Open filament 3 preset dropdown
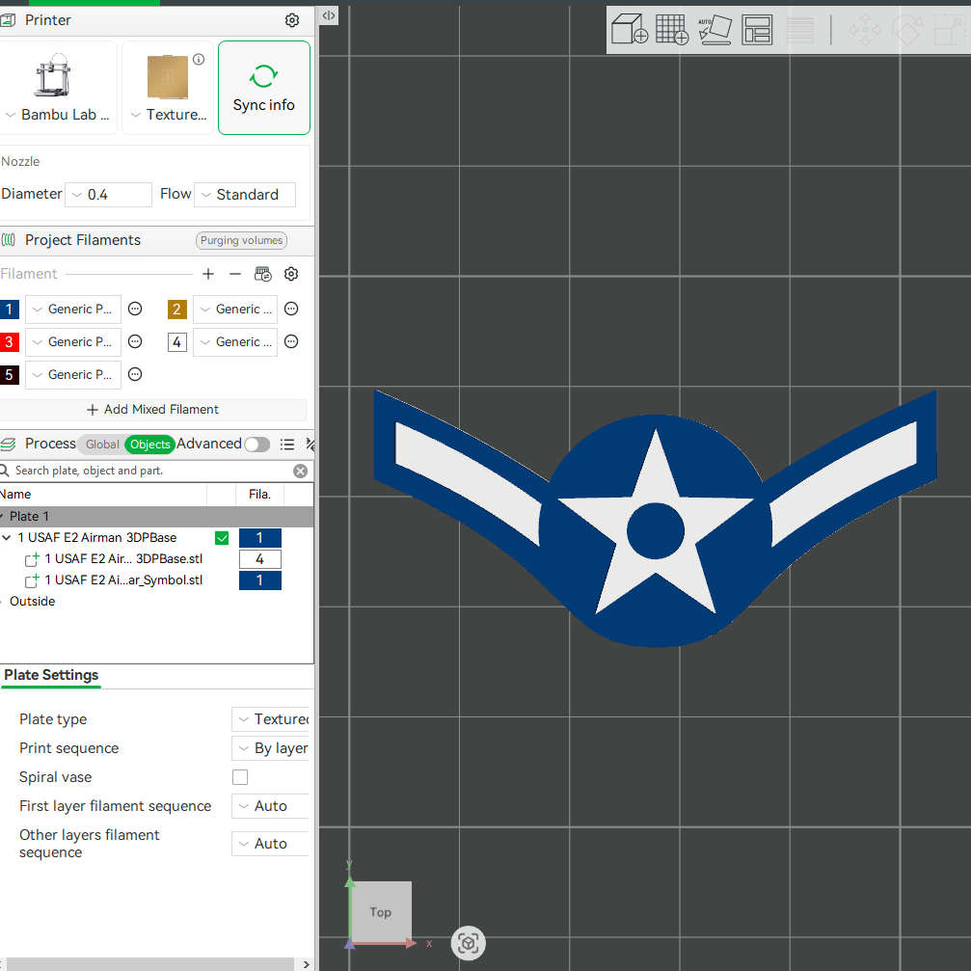971x971 pixels. [x=73, y=342]
